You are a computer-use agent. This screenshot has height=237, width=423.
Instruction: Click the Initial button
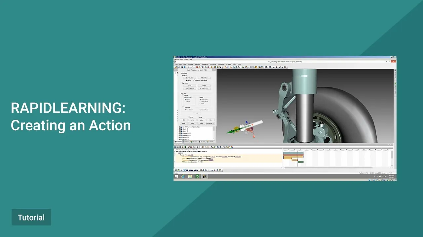184,123
